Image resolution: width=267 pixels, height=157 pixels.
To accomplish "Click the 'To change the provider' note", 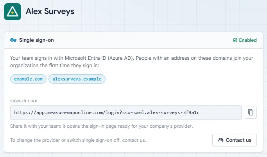I will pyautogui.click(x=78, y=140).
